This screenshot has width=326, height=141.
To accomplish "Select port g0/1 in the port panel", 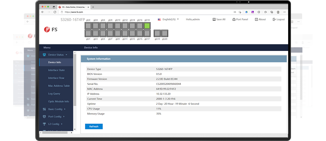I will tap(88, 33).
